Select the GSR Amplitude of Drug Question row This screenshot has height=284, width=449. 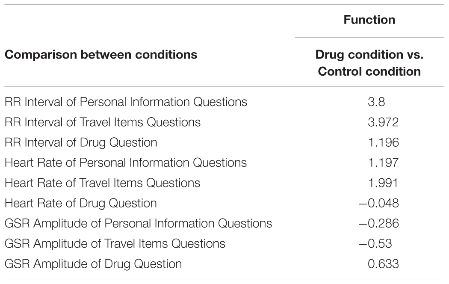224,264
